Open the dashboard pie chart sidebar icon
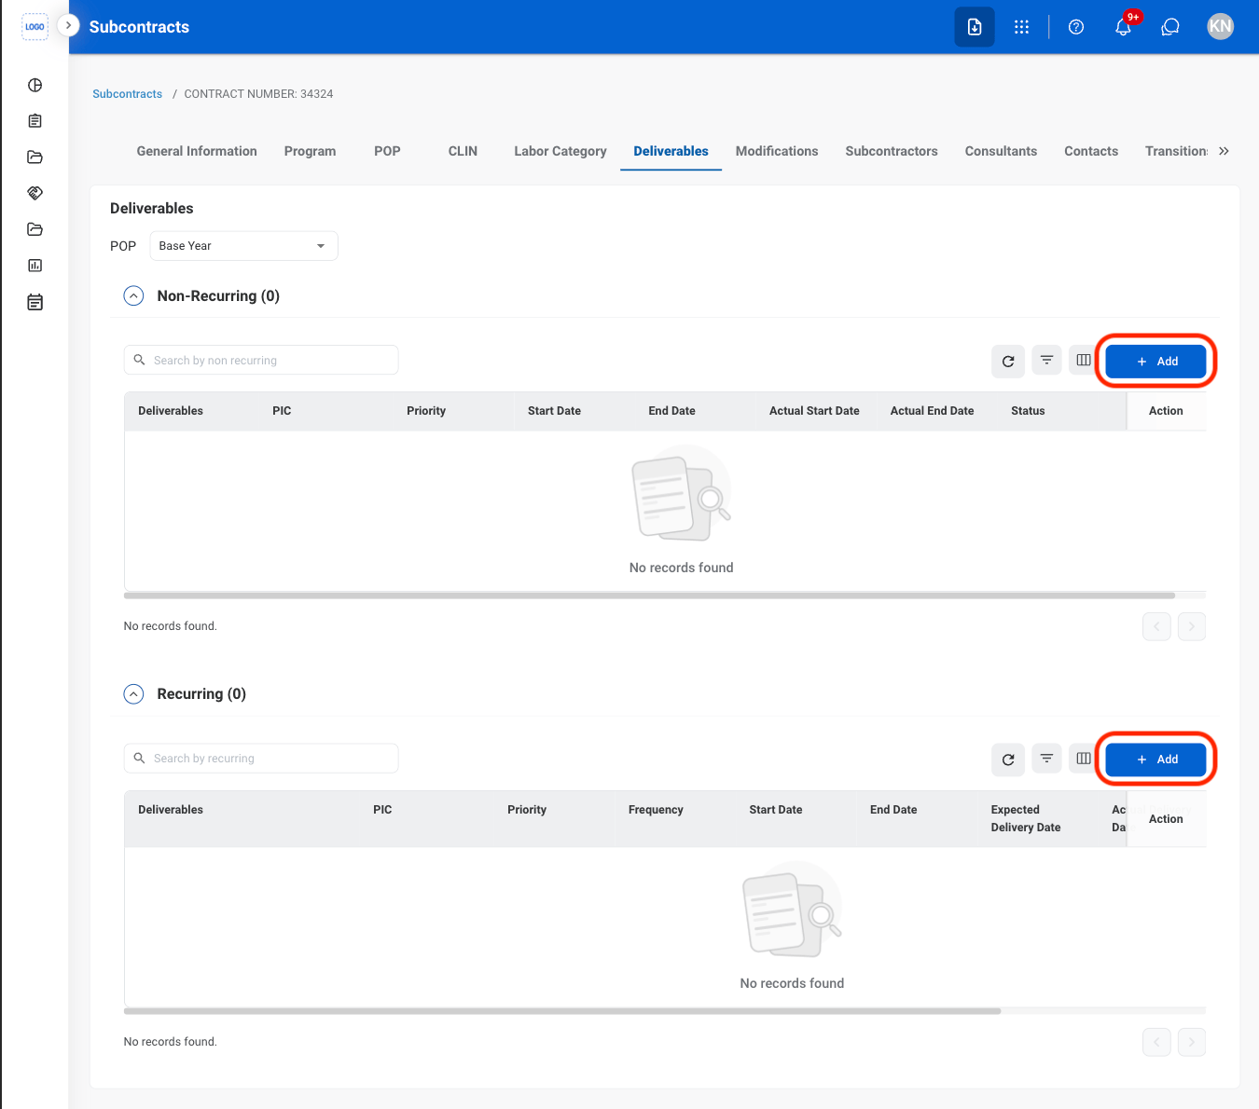1259x1109 pixels. (x=35, y=85)
